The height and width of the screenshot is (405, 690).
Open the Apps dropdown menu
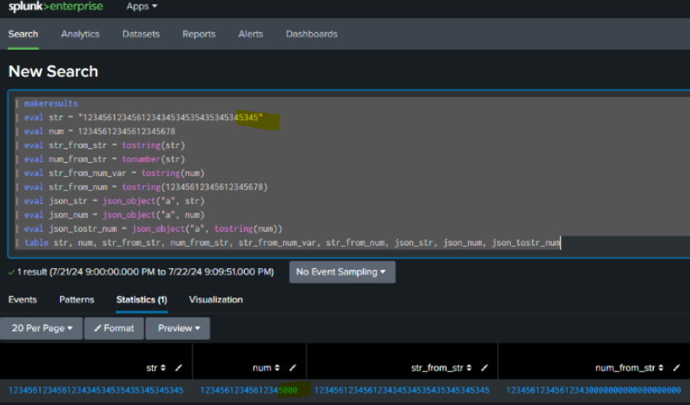coord(141,7)
